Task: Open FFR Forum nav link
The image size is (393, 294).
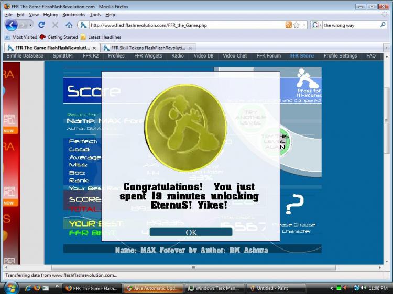Action: (269, 56)
